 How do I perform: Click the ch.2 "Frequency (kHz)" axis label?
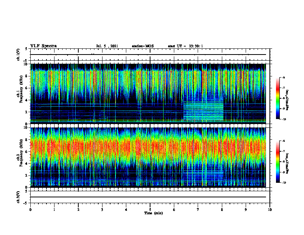[x=21, y=152]
